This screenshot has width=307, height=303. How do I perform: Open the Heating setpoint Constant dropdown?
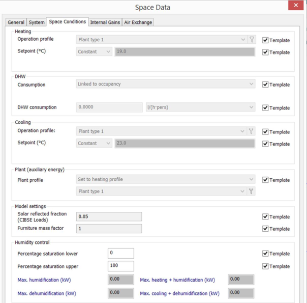point(95,52)
